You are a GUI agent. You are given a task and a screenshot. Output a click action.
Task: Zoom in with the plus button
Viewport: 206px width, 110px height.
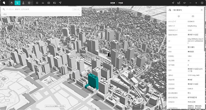(196, 3)
